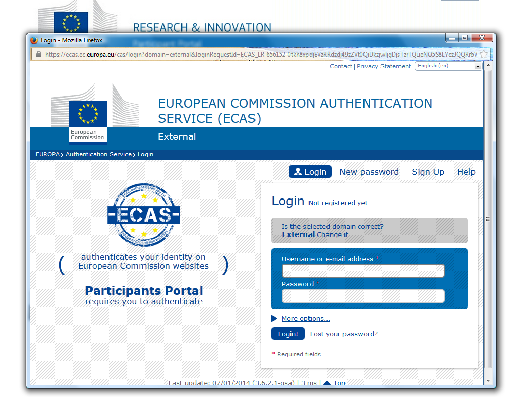Open the Sign Up tab

click(428, 172)
